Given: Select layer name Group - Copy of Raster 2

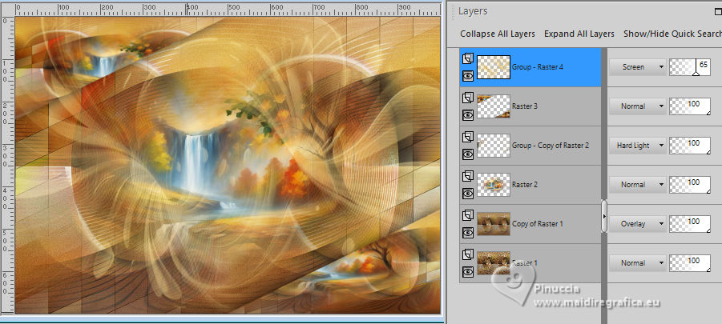Looking at the screenshot, I should click(551, 146).
